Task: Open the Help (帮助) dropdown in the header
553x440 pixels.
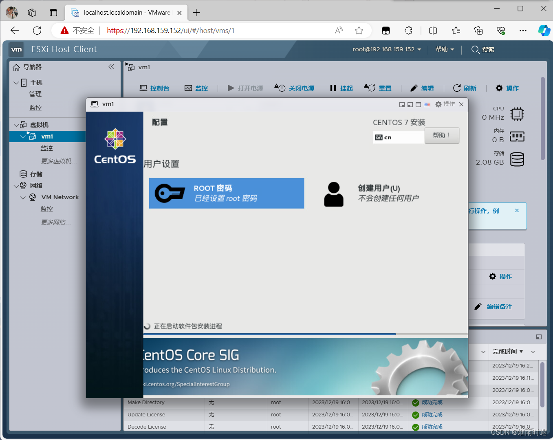Action: click(x=445, y=49)
